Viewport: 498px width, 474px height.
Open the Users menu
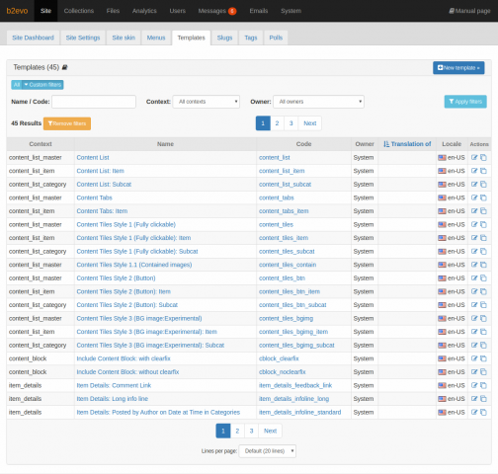tap(178, 11)
